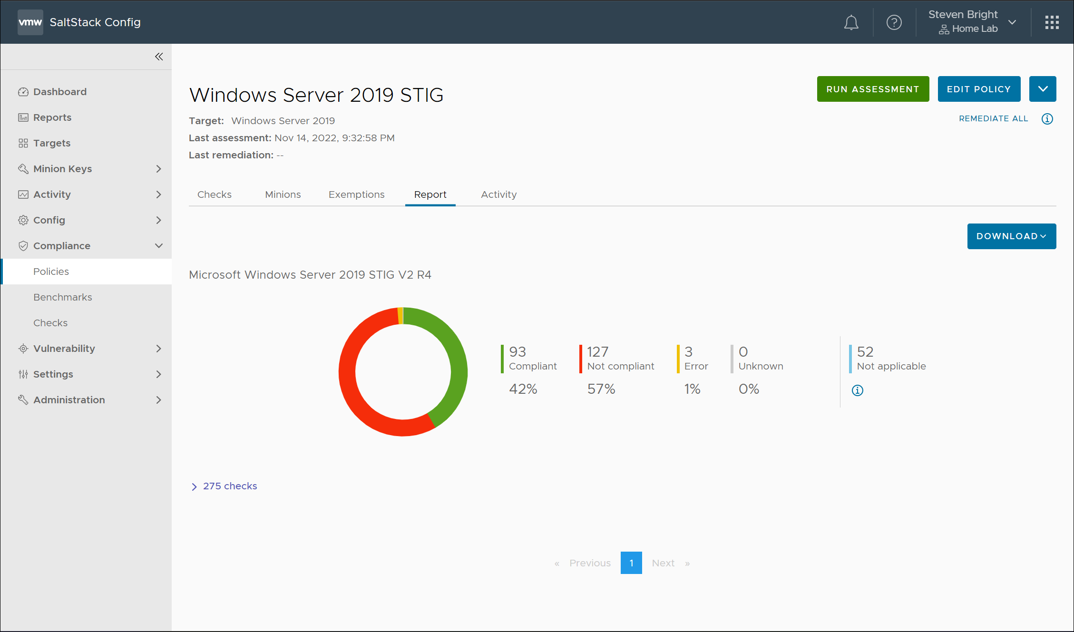Click the Not applicable info icon
Screen dimensions: 1074x632
click(857, 390)
